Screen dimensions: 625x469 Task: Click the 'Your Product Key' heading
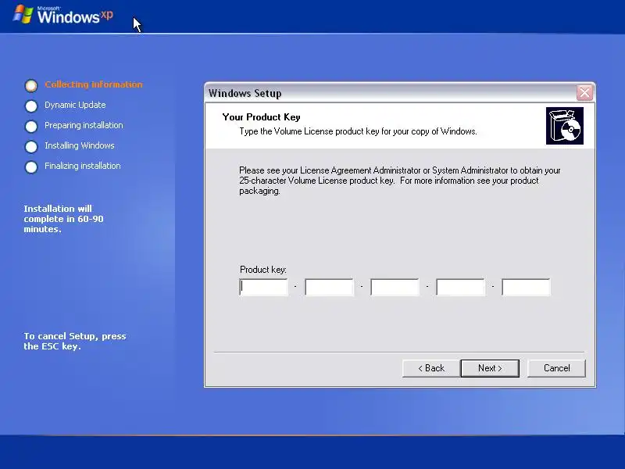[x=261, y=116]
